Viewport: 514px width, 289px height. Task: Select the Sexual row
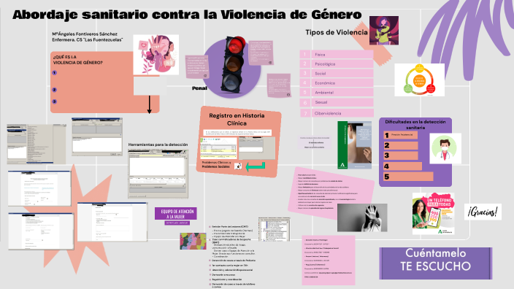coord(337,102)
